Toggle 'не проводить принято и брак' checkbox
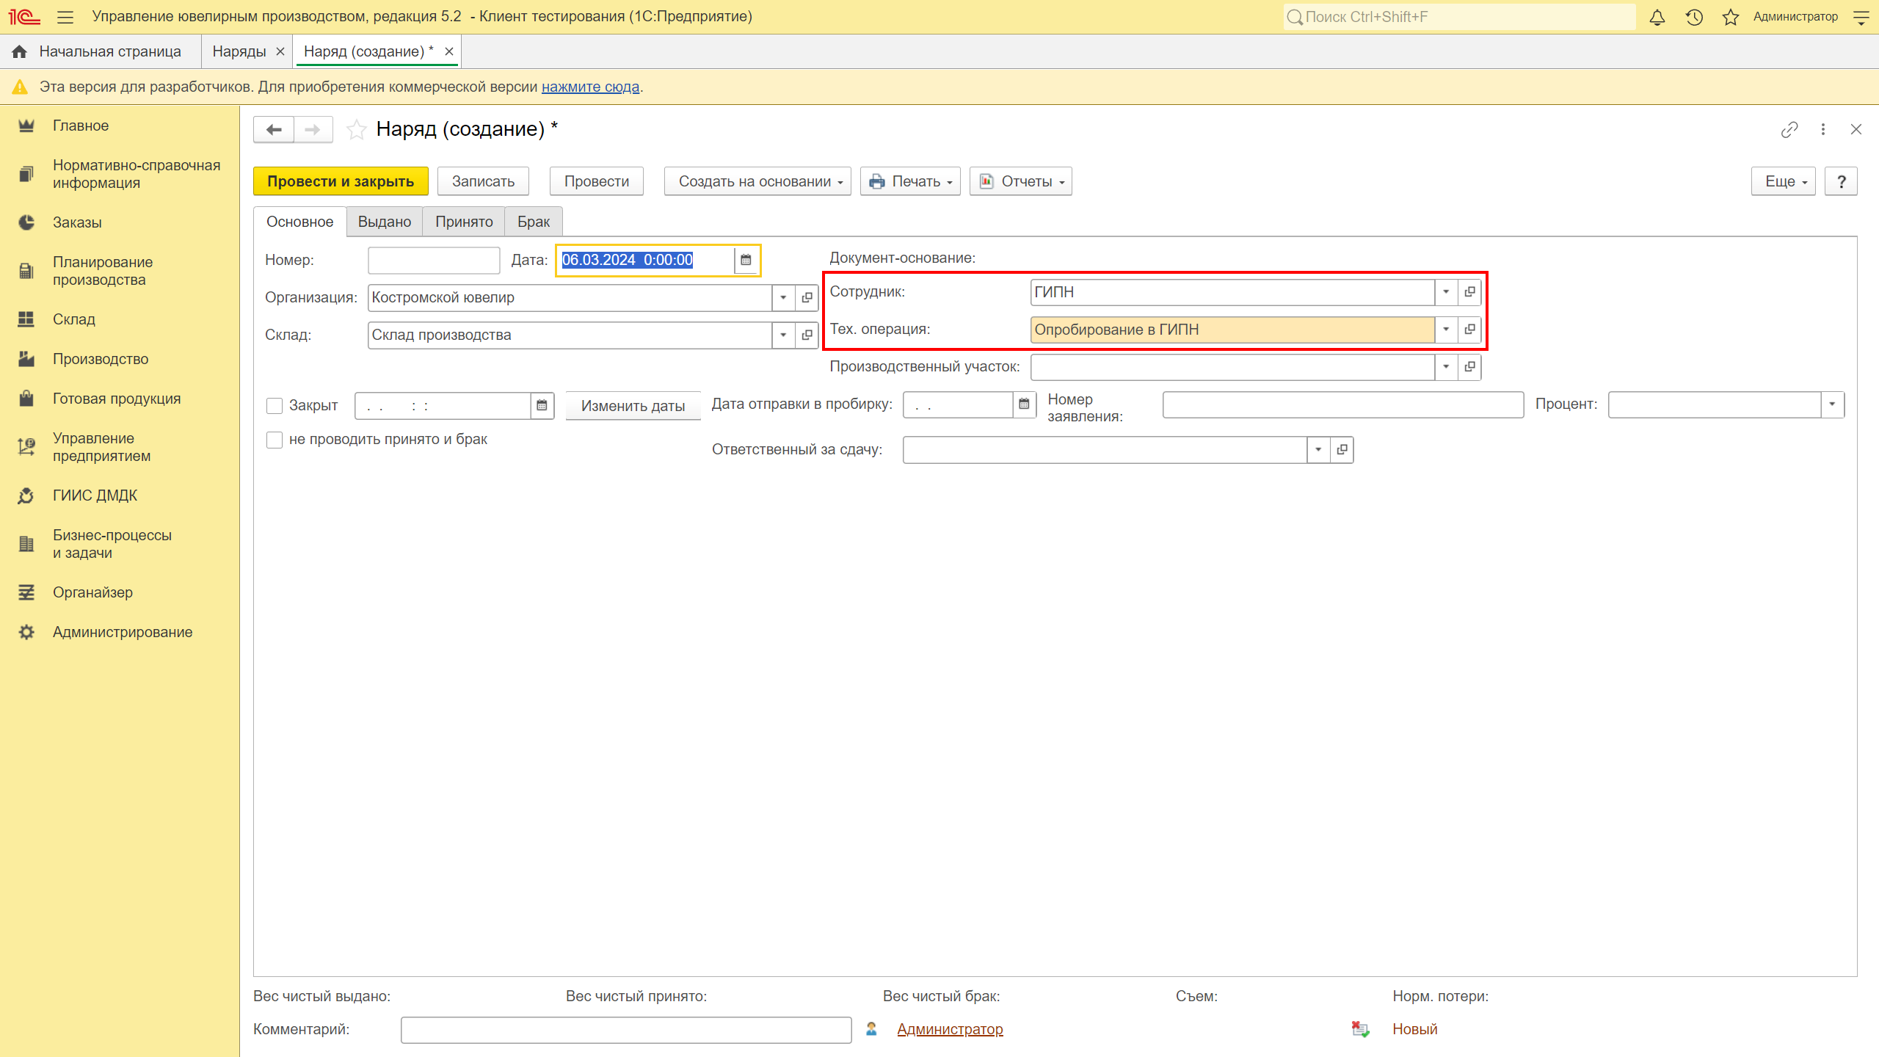This screenshot has width=1879, height=1057. click(275, 440)
